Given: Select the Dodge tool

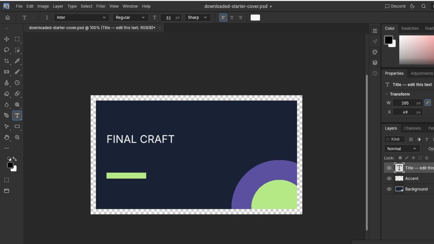Looking at the screenshot, I should click(17, 105).
